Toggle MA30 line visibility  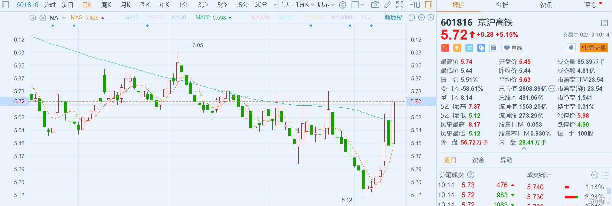coord(179,18)
